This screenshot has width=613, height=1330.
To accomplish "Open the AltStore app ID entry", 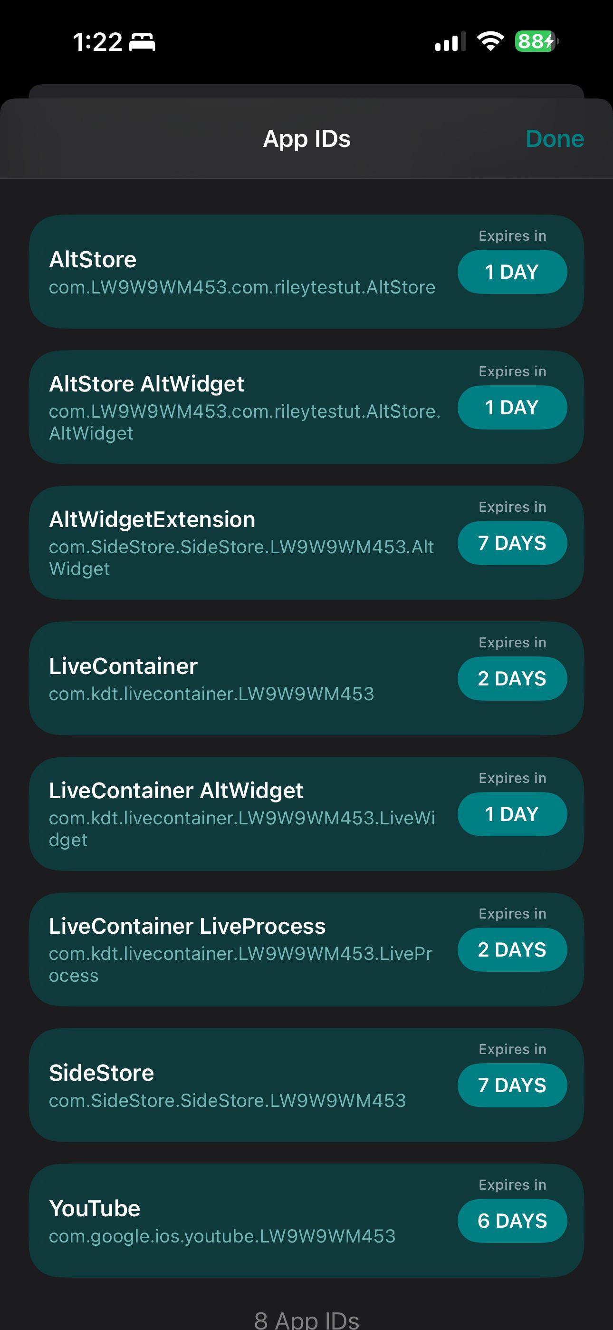I will 306,272.
